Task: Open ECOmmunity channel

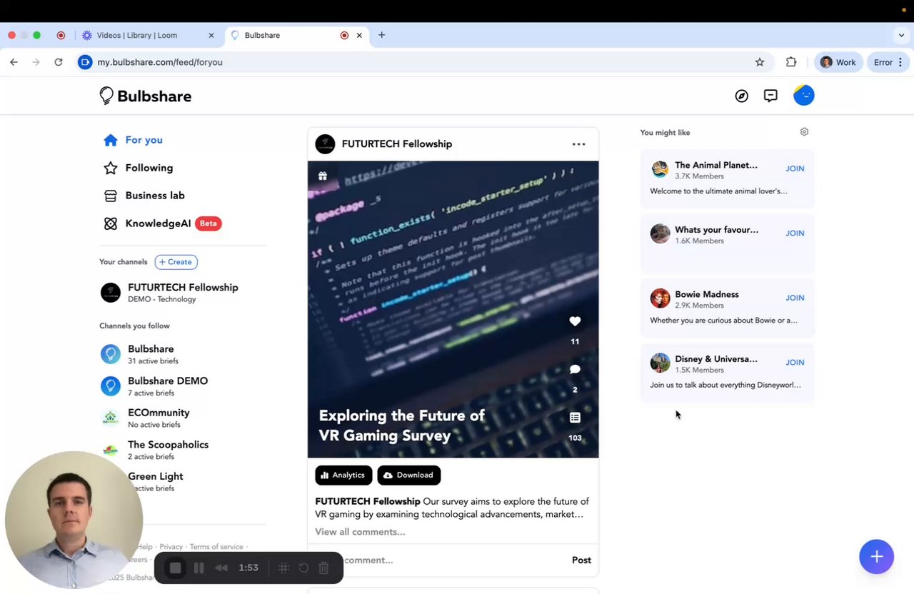Action: 146,418
